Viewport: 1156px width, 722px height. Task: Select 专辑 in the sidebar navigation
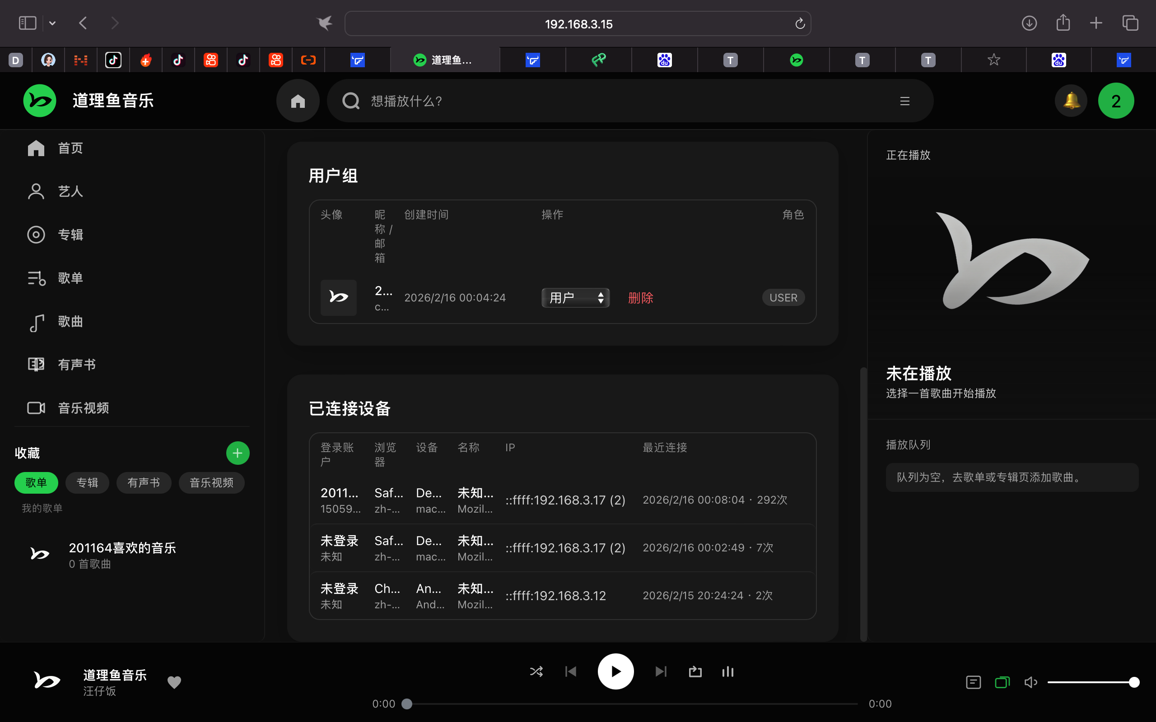point(70,235)
